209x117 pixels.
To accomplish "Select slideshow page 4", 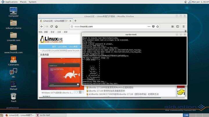I will pos(83,92).
